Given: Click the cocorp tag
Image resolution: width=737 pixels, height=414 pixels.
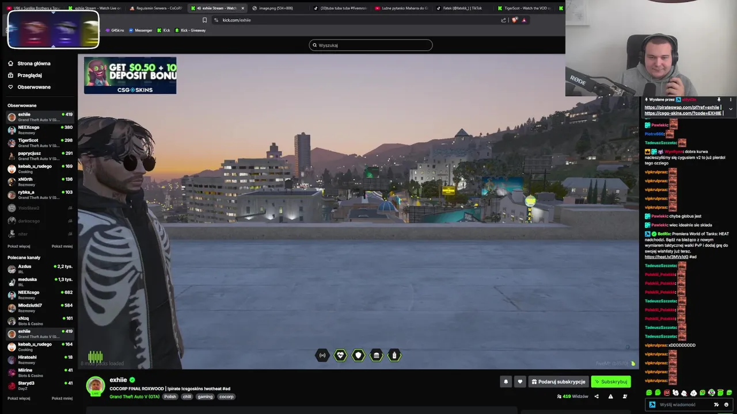Looking at the screenshot, I should pyautogui.click(x=226, y=397).
